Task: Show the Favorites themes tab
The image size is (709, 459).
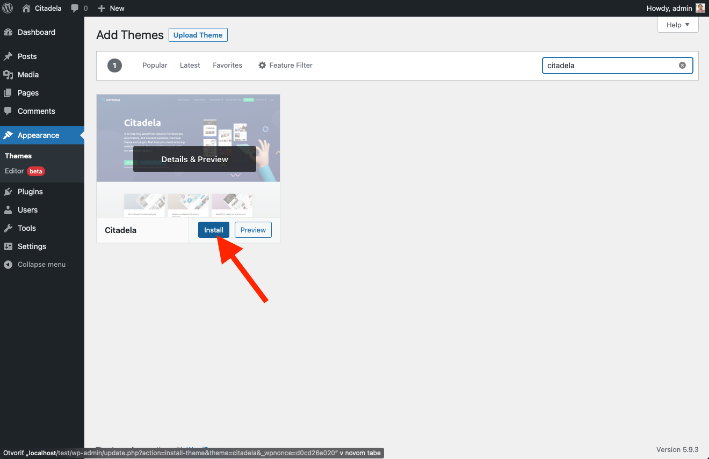Action: [227, 65]
